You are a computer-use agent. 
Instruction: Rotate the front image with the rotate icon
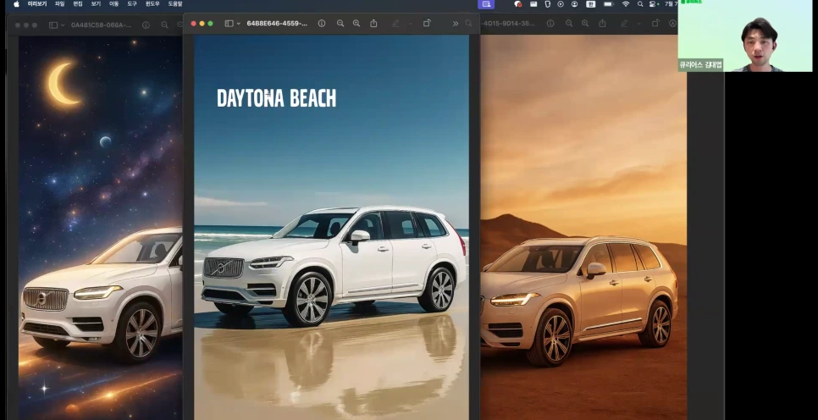427,24
